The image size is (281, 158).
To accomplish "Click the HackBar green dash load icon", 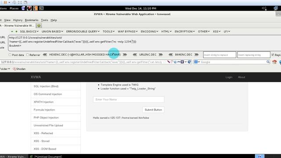I will pos(12,32).
